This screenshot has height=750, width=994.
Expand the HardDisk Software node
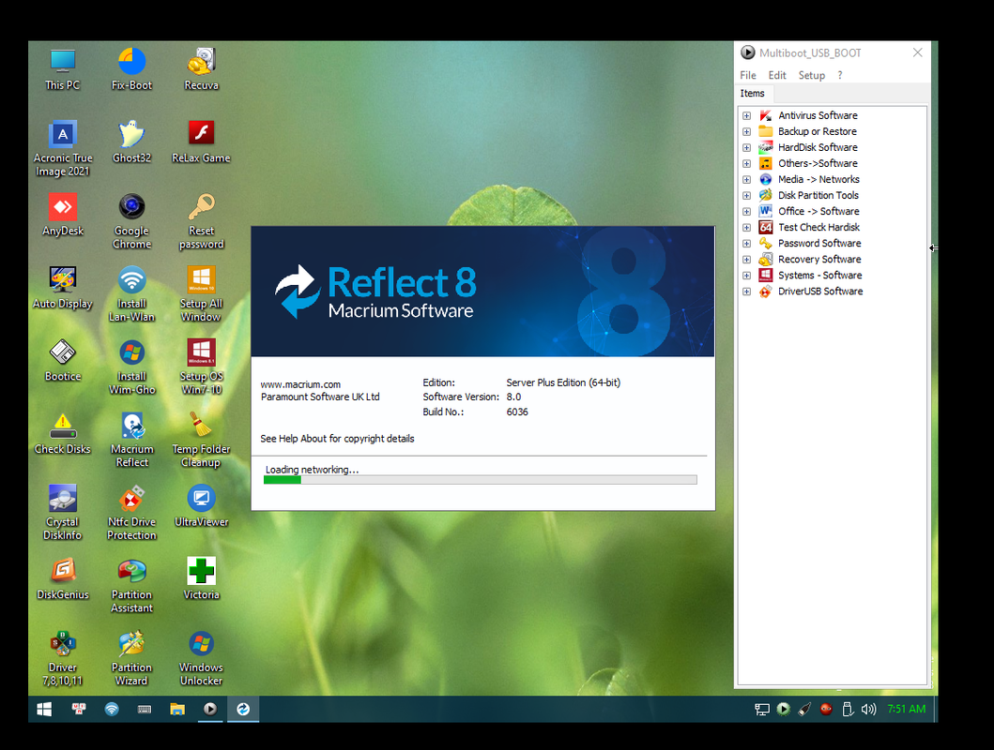coord(747,147)
